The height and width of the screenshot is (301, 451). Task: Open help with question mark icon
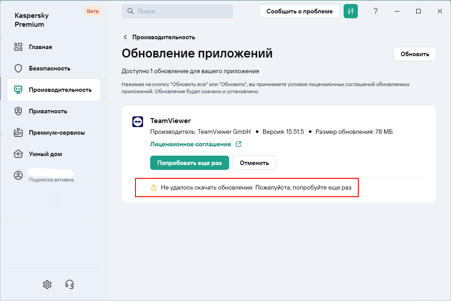point(376,11)
